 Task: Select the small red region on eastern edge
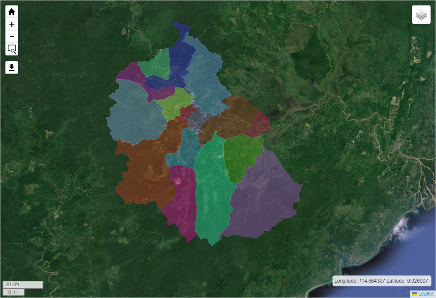tap(259, 125)
